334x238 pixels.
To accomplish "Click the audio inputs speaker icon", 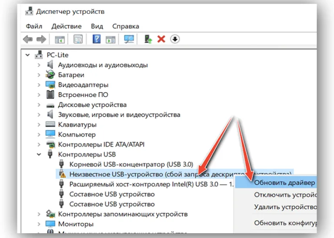I will click(50, 65).
